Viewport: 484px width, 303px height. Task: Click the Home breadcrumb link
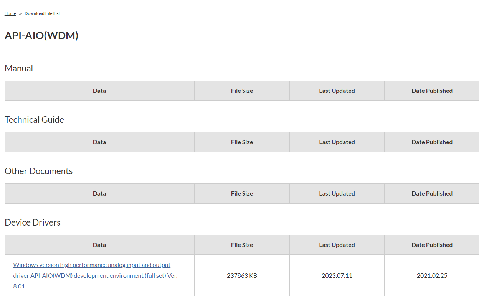(x=10, y=13)
